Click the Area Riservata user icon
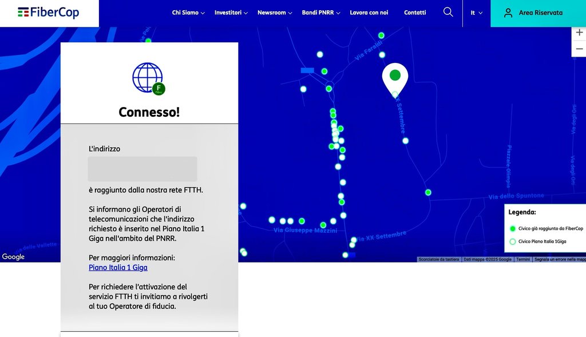 pyautogui.click(x=508, y=13)
